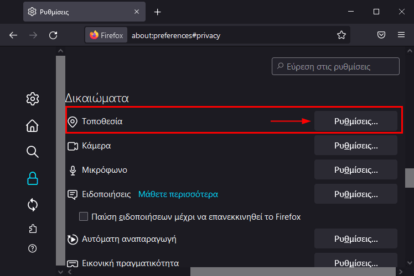This screenshot has width=414, height=276.
Task: Open Extensions and themes puzzle icon
Action: 33,229
